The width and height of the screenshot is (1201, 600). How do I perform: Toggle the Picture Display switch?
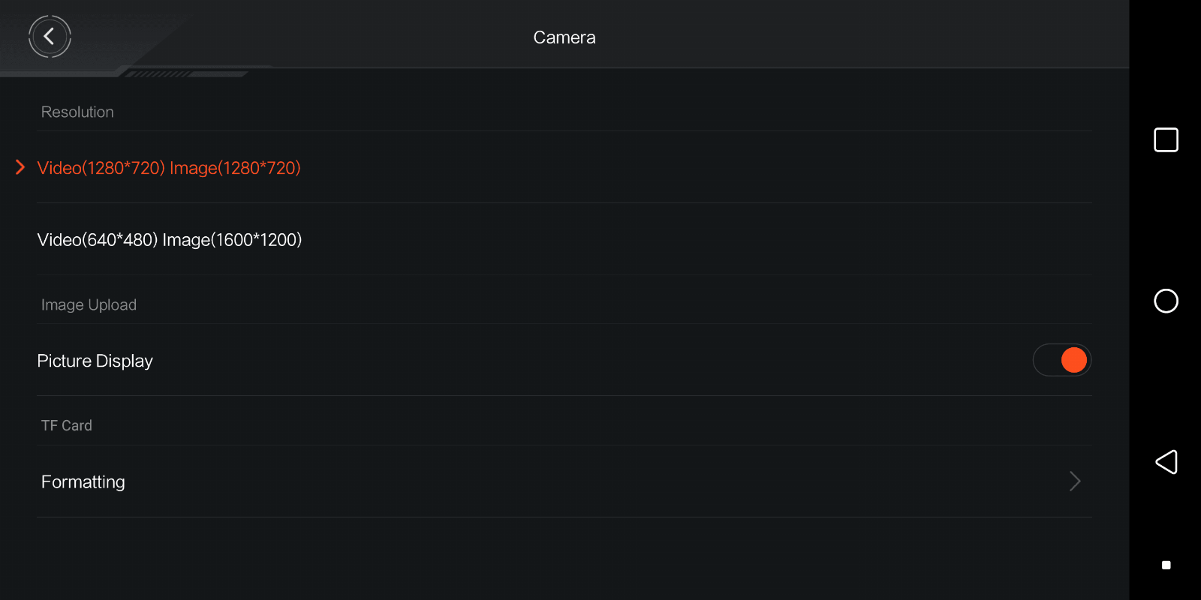point(1061,360)
